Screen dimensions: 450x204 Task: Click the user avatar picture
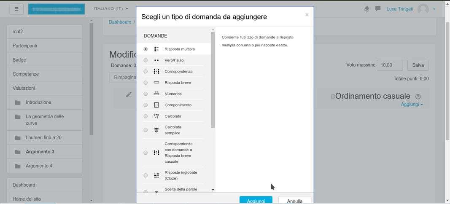pyautogui.click(x=423, y=9)
